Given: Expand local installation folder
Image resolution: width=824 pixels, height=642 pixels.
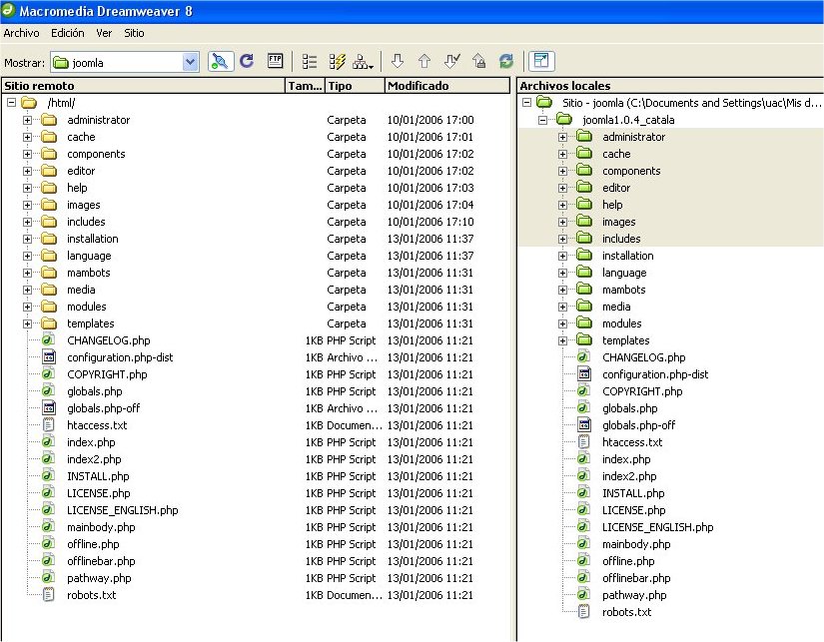Looking at the screenshot, I should [563, 256].
